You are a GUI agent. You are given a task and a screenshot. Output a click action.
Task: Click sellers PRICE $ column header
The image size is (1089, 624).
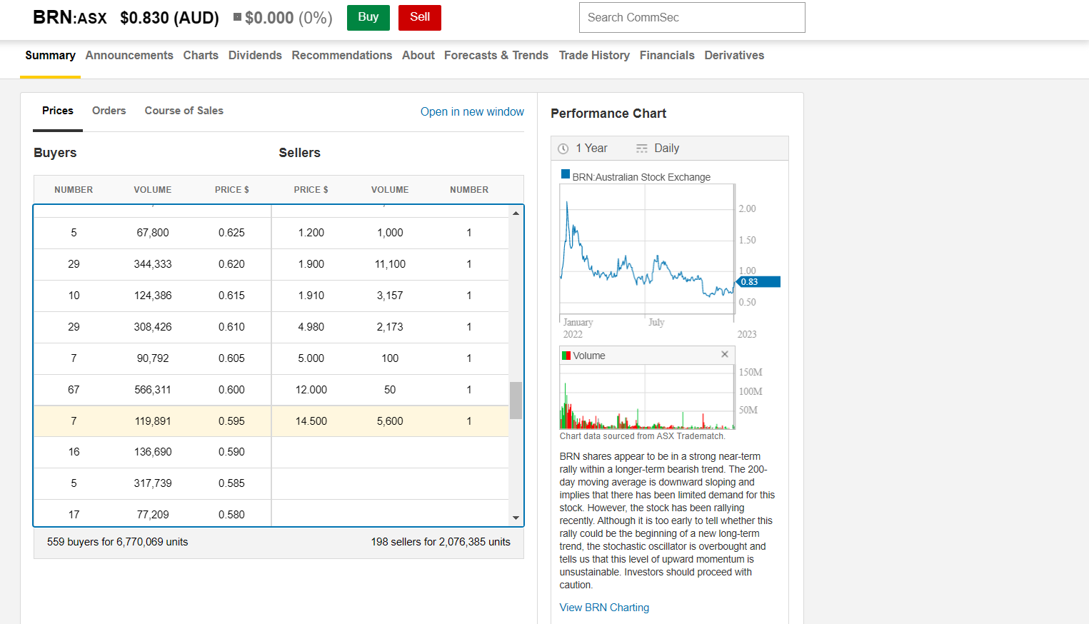[x=311, y=190]
